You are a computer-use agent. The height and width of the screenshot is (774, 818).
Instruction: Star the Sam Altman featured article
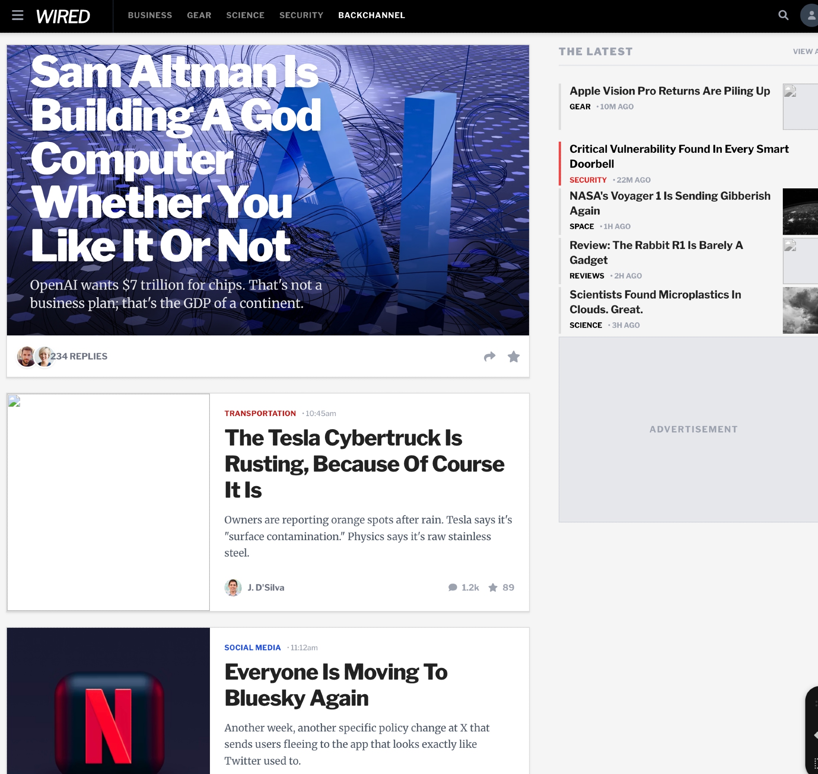[513, 356]
